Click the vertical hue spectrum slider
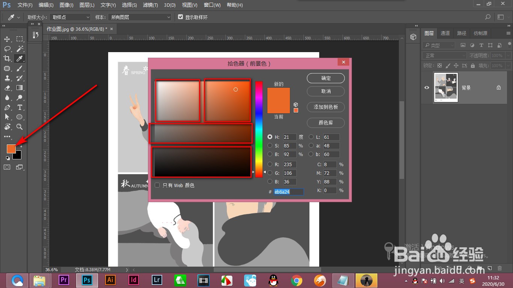This screenshot has width=513, height=288. pyautogui.click(x=259, y=129)
